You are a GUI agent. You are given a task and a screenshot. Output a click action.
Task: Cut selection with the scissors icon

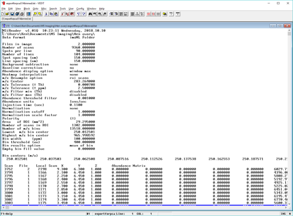pyautogui.click(x=46, y=14)
